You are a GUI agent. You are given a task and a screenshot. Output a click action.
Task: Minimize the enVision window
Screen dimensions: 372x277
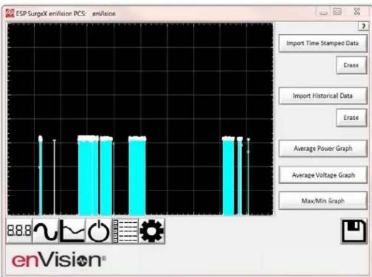(x=323, y=13)
